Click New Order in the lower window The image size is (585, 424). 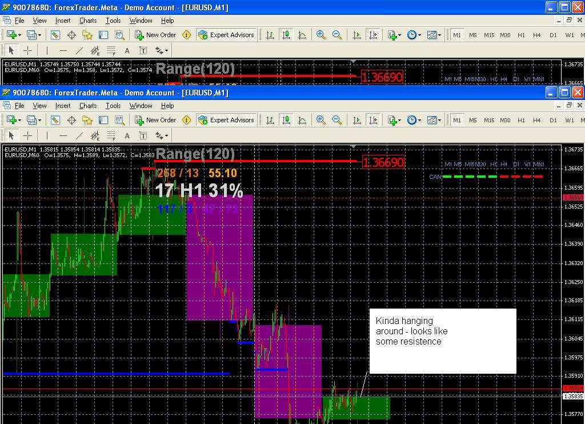(x=155, y=120)
